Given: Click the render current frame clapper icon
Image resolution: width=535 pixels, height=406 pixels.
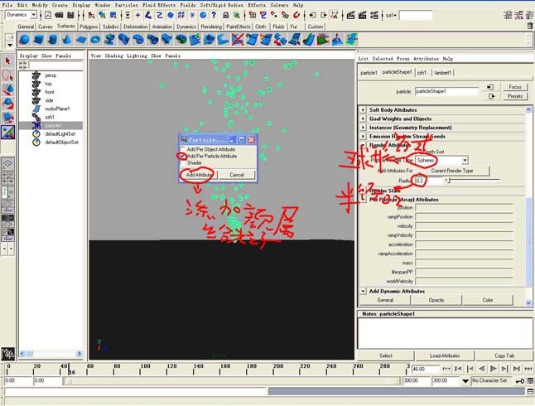Looking at the screenshot, I should click(351, 15).
